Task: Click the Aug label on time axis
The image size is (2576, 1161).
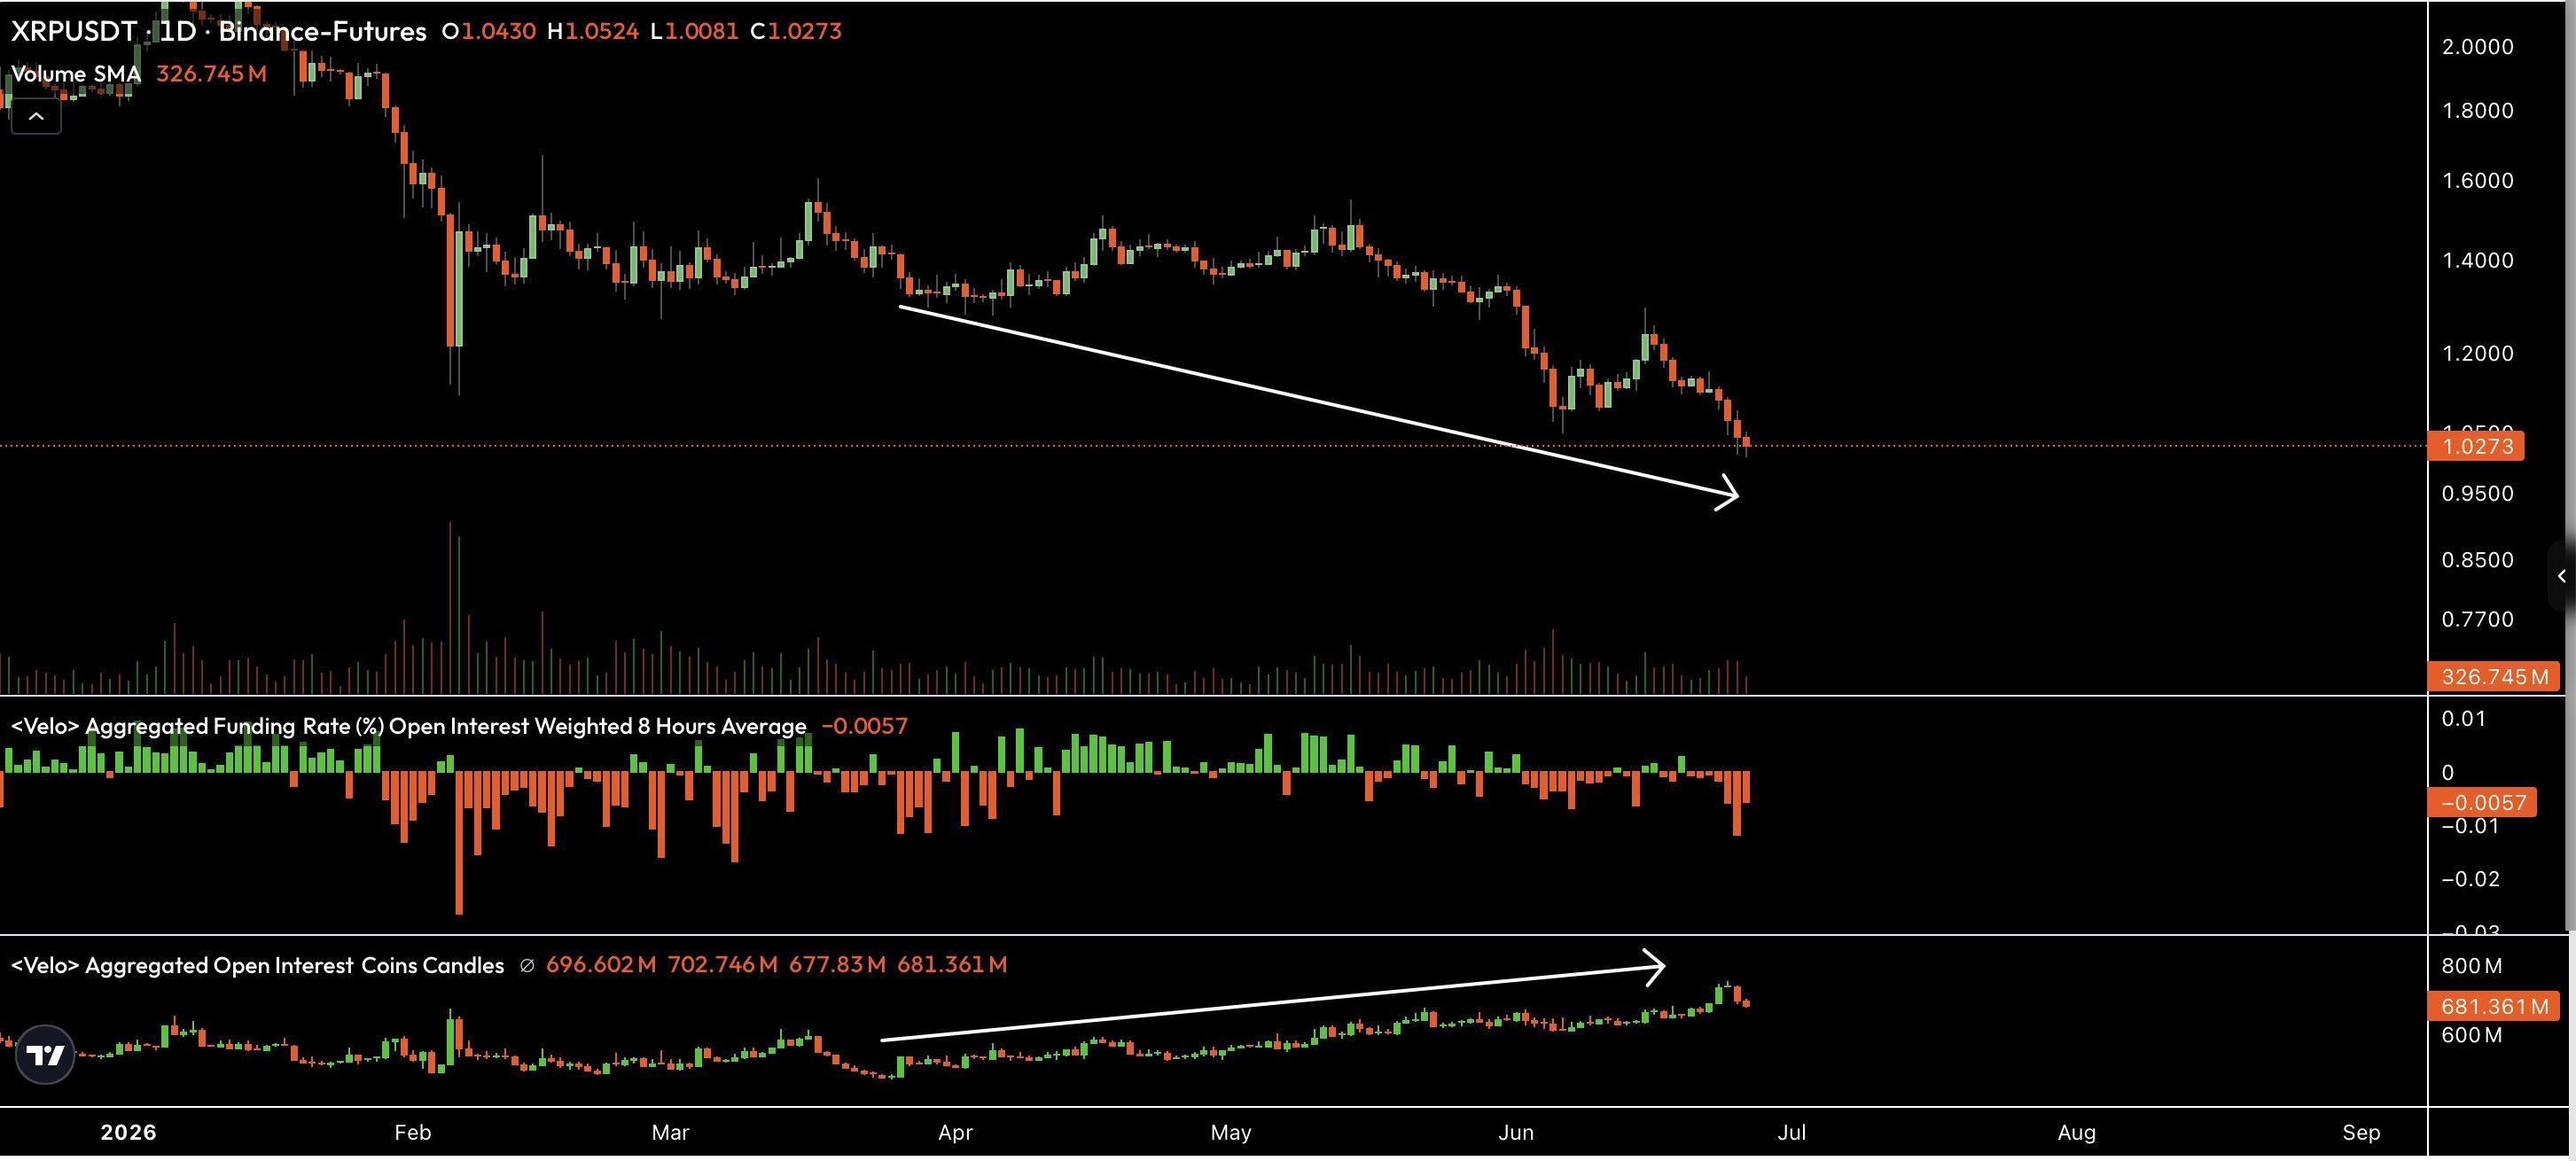Action: [x=2076, y=1132]
